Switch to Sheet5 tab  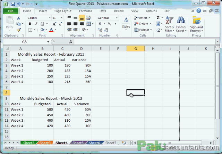pos(78,143)
